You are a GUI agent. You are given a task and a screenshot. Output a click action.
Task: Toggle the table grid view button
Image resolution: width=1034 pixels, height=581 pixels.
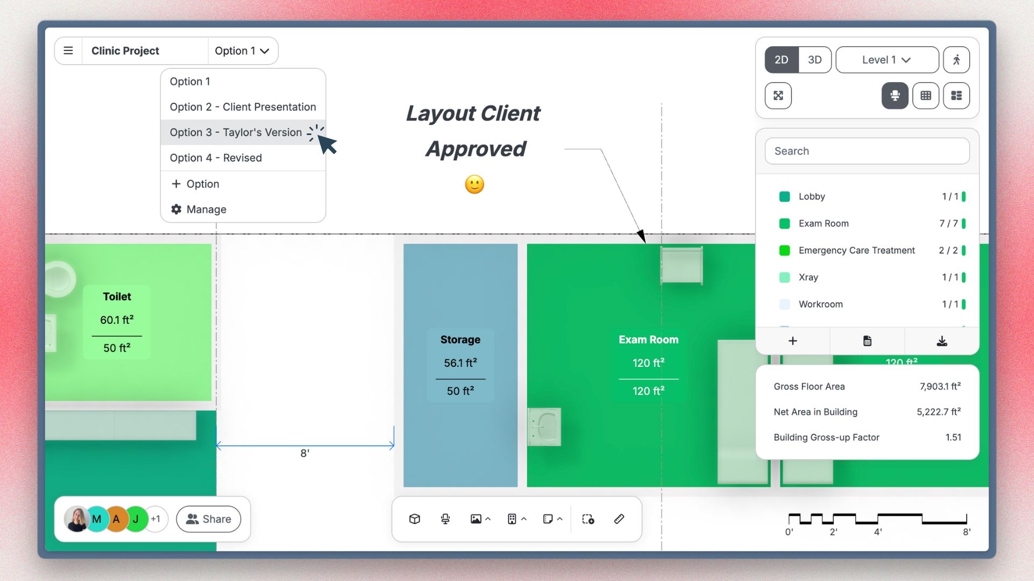[926, 96]
